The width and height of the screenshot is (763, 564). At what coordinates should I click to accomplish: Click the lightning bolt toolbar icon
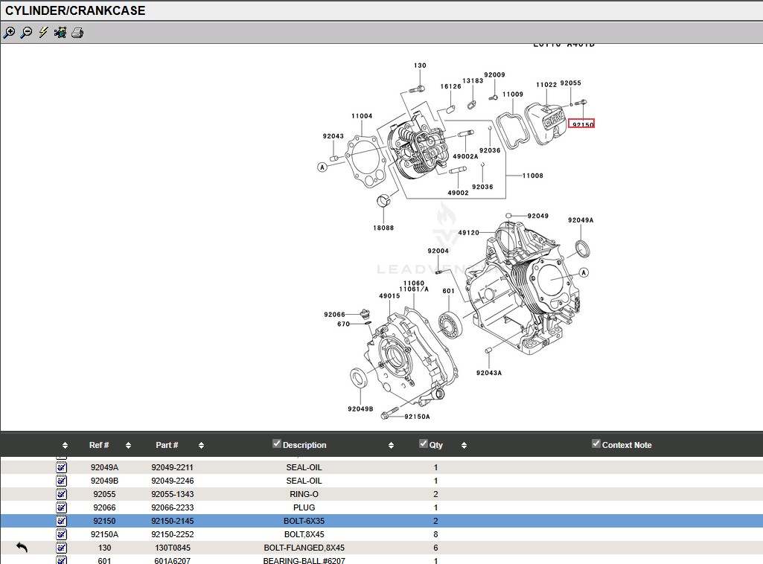click(43, 33)
